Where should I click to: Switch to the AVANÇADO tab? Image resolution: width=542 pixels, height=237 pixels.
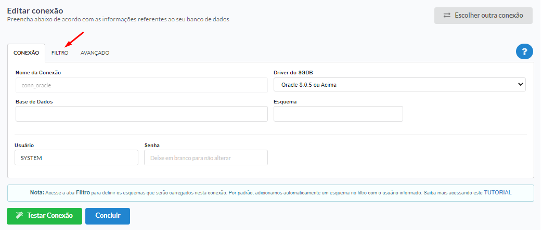click(95, 53)
